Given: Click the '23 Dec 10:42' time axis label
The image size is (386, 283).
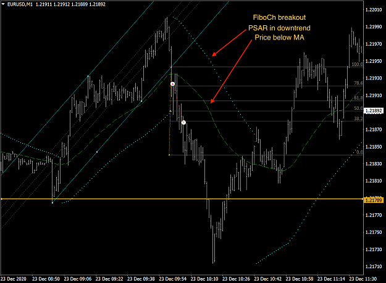Looking at the screenshot, I should [x=267, y=279].
